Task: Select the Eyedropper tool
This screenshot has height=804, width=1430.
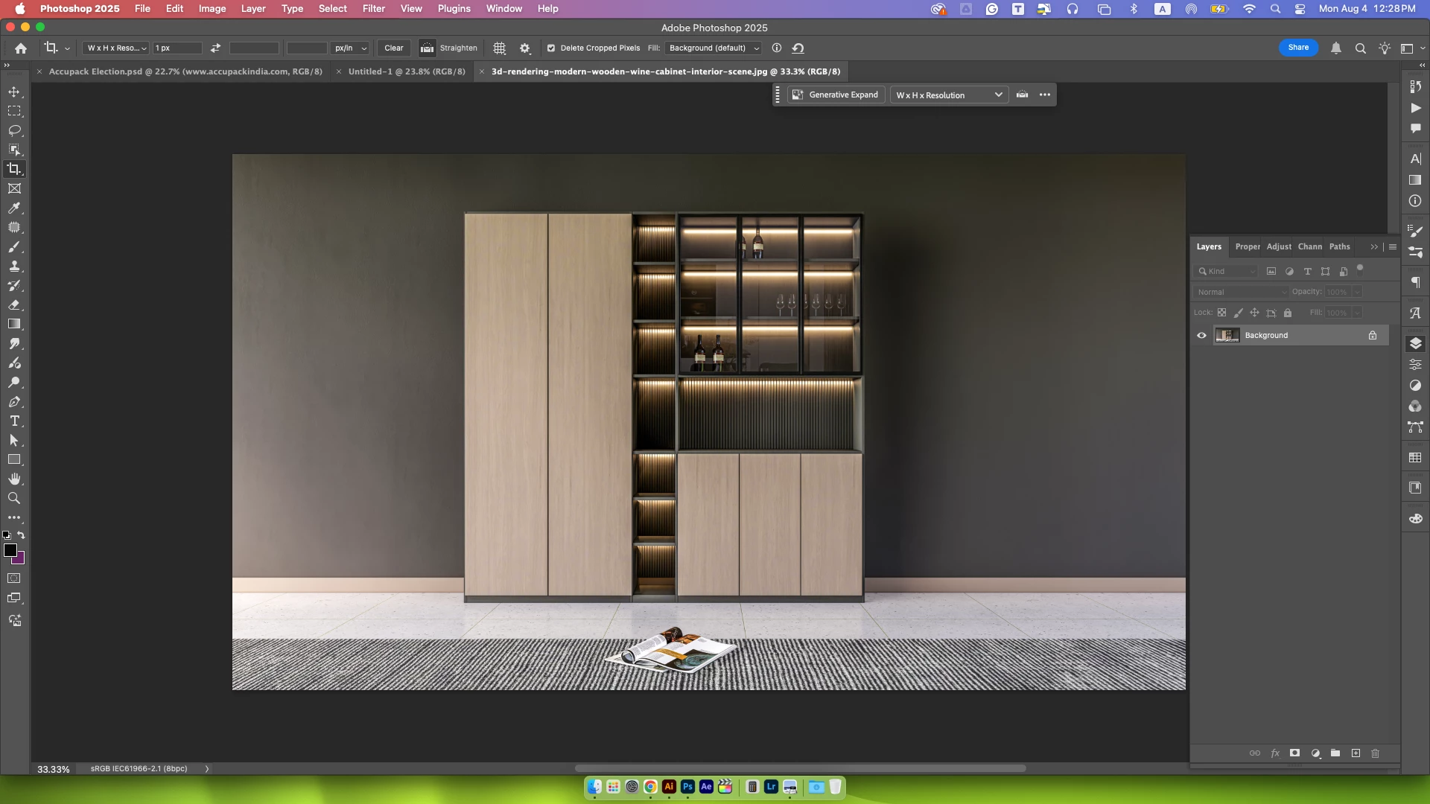Action: pos(14,208)
